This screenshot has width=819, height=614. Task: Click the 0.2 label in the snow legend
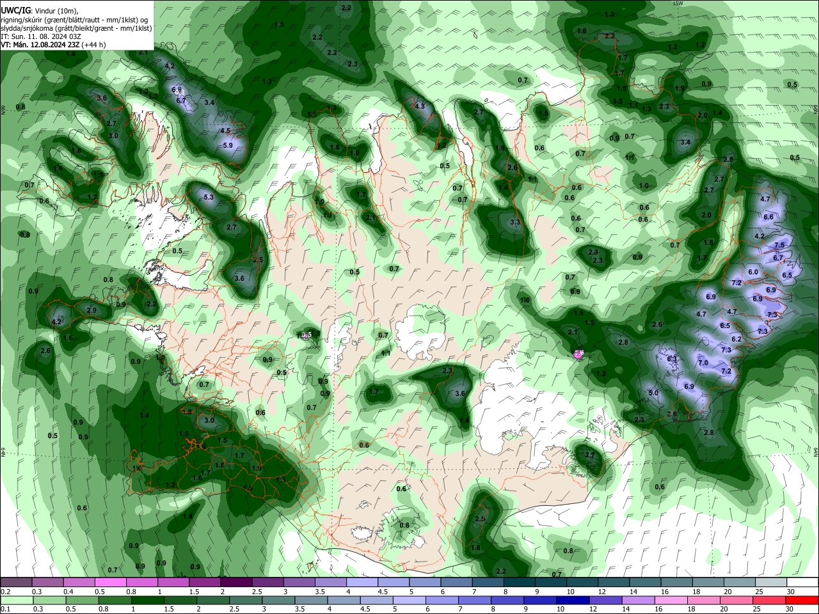[x=5, y=592]
